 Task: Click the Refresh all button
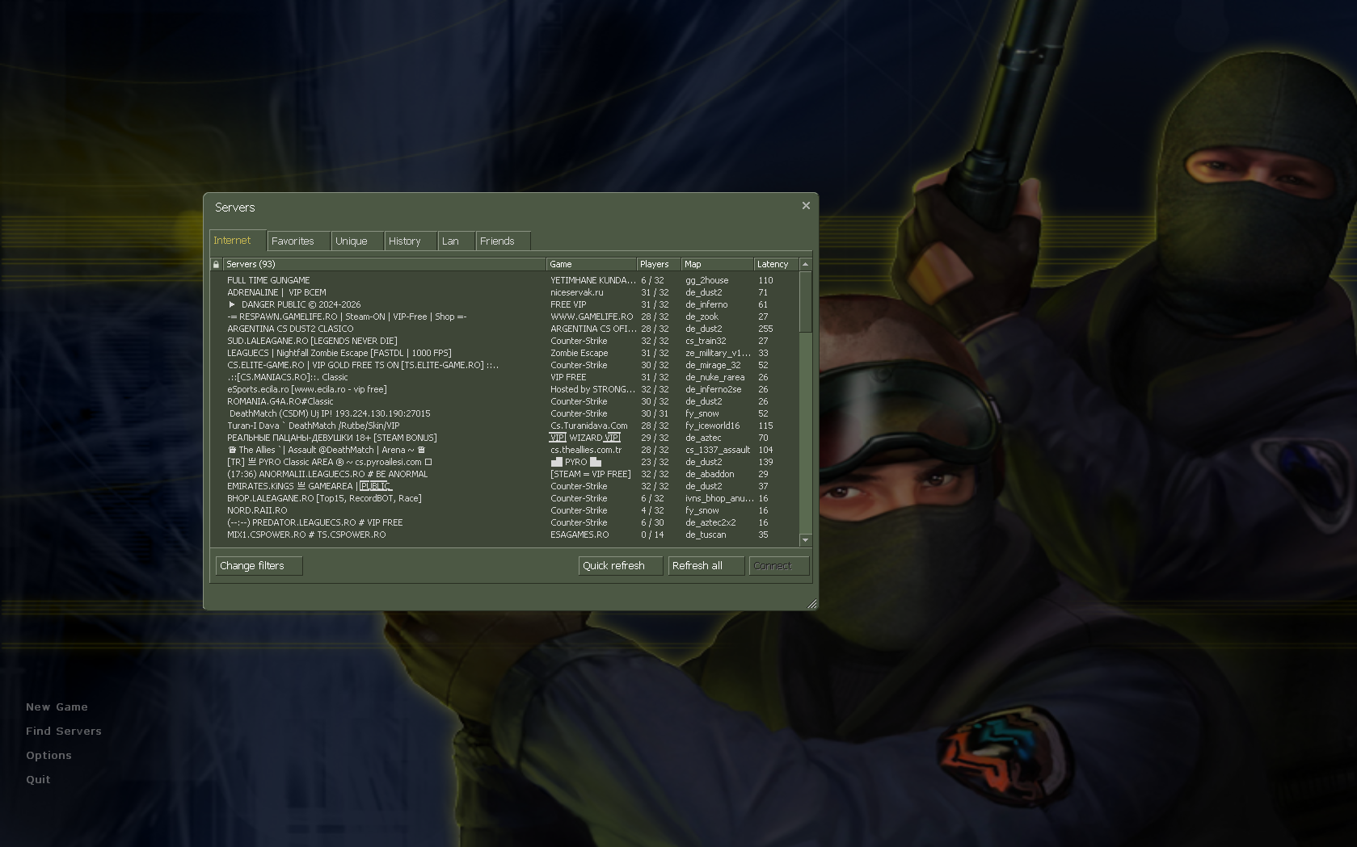[x=706, y=566]
